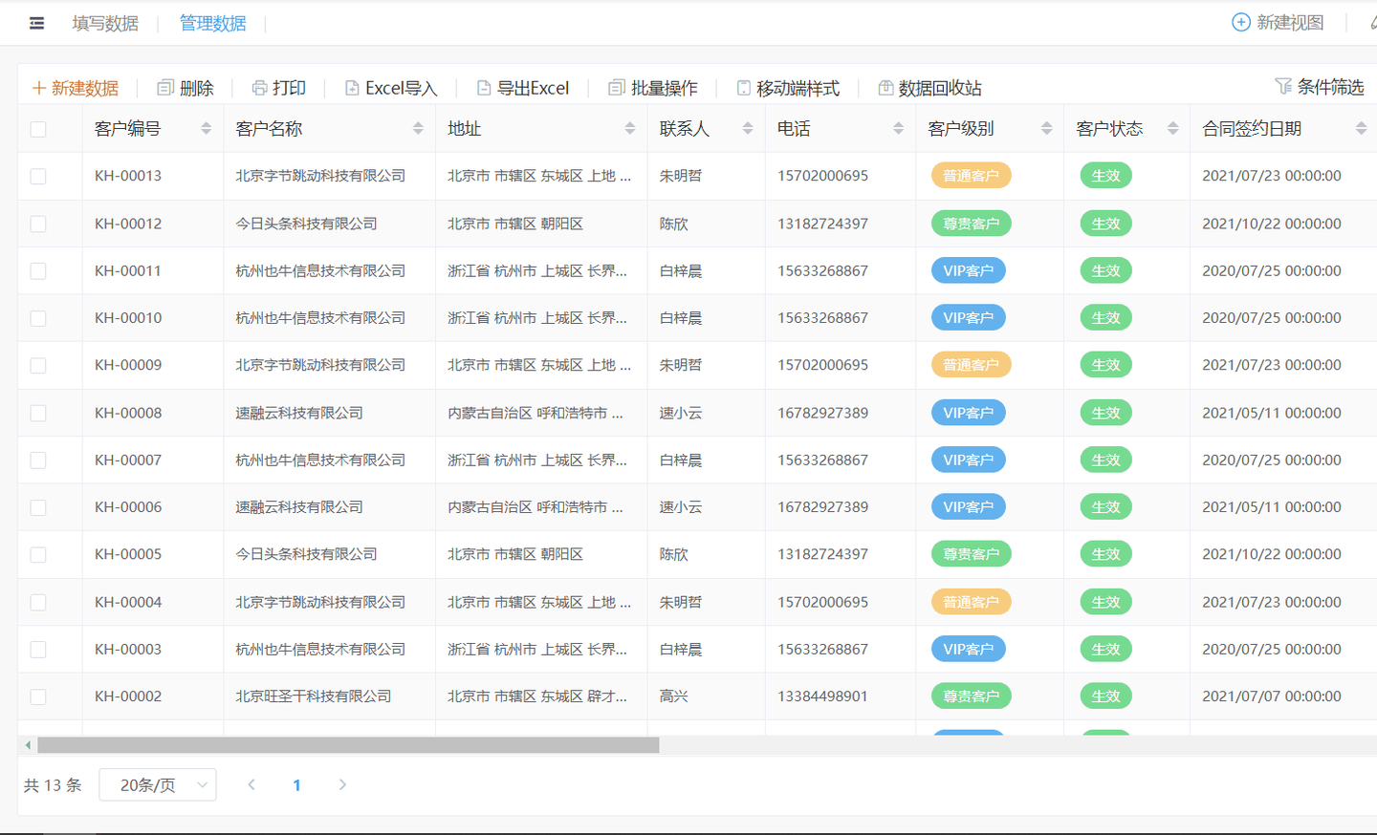This screenshot has width=1377, height=835.
Task: Click the plus icon for 新建视图
Action: click(1240, 22)
